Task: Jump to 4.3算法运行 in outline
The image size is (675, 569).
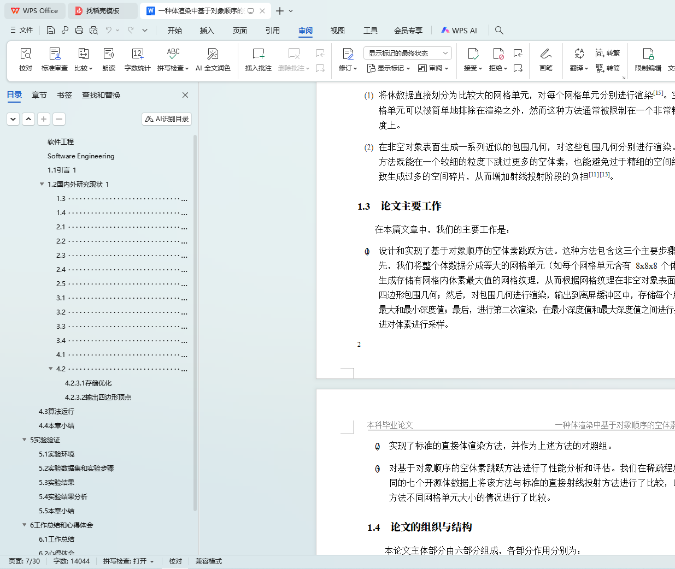Action: (x=56, y=411)
